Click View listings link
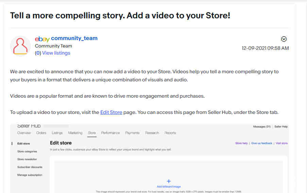The width and height of the screenshot is (307, 193). pyautogui.click(x=56, y=53)
